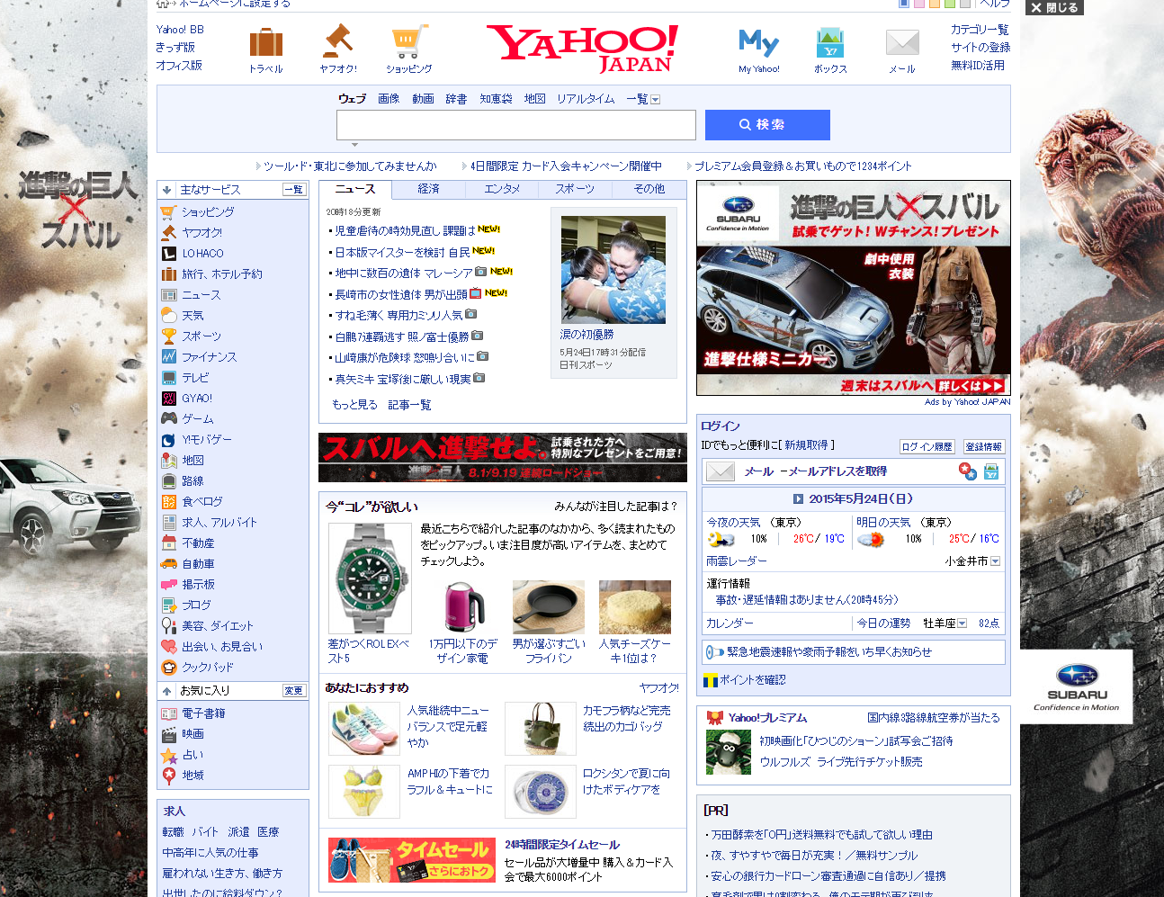Click the blue 検索 button
This screenshot has height=897, width=1164.
point(767,125)
